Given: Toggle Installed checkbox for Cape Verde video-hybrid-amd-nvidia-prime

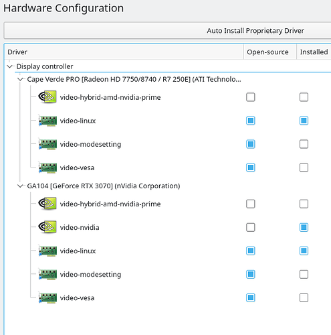Looking at the screenshot, I should [304, 97].
